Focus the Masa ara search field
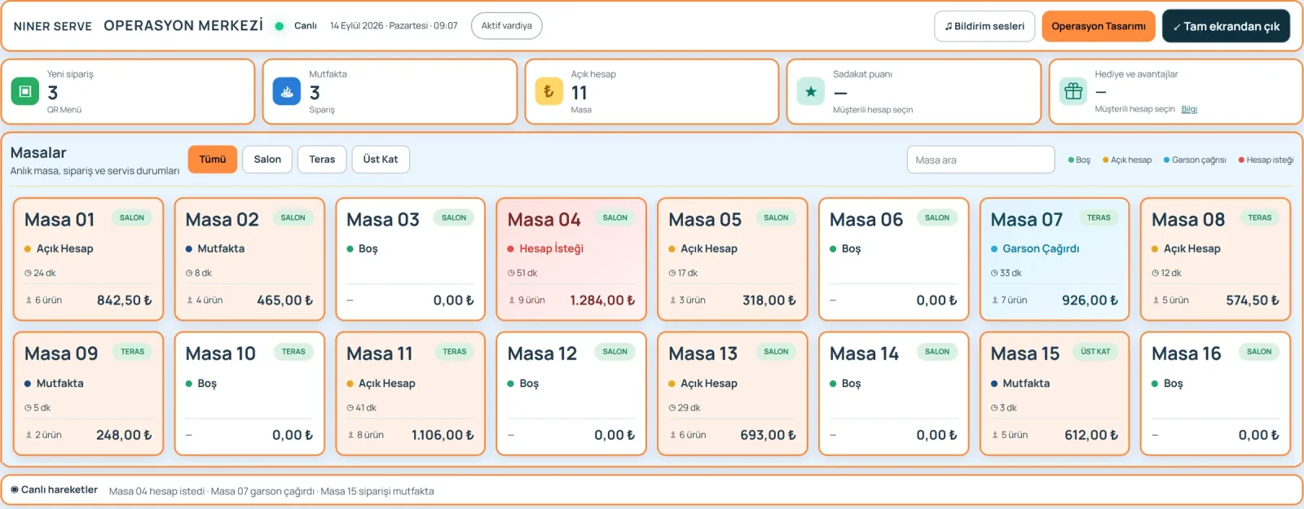 [980, 160]
